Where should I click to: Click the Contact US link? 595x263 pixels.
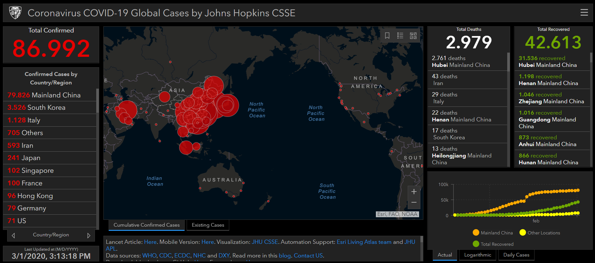(308, 256)
